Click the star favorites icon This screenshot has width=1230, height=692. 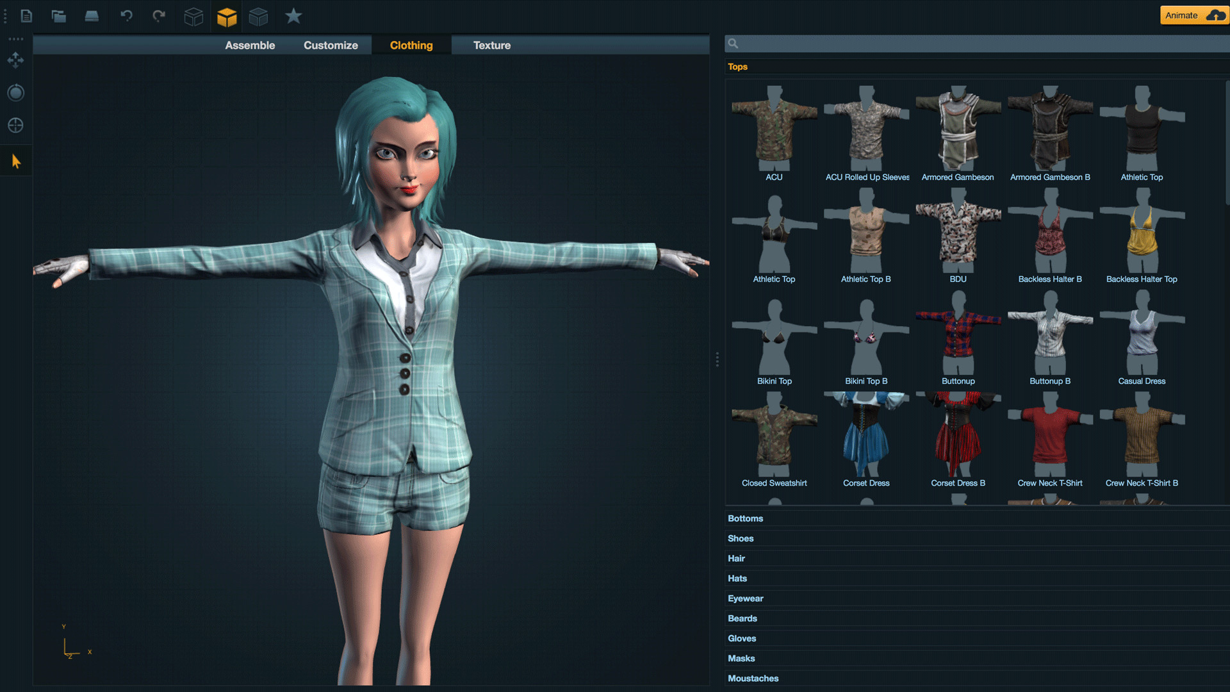293,16
